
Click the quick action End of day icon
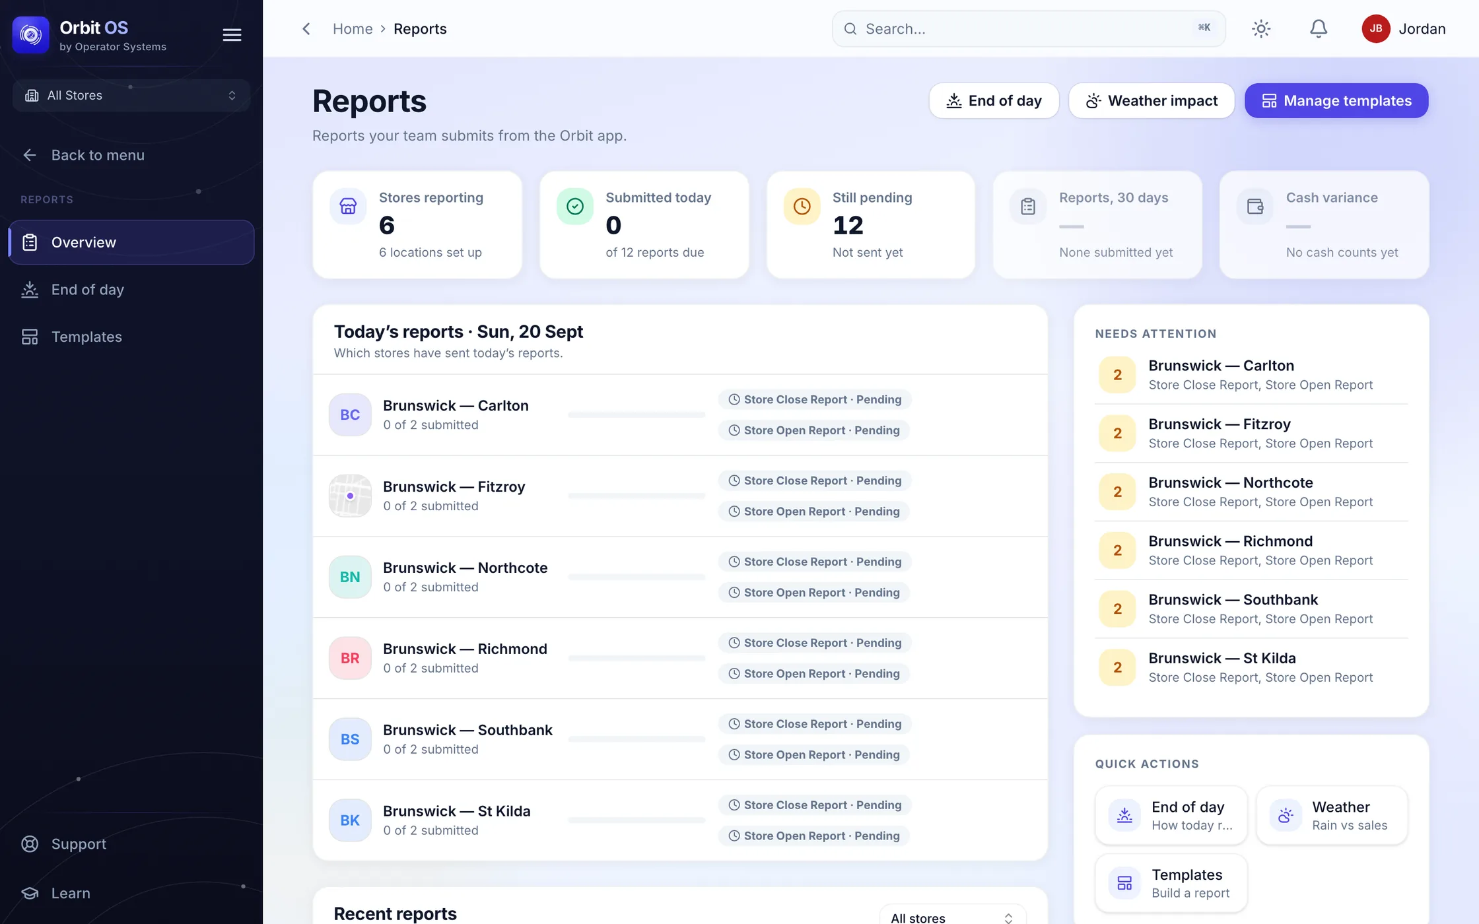click(x=1124, y=815)
